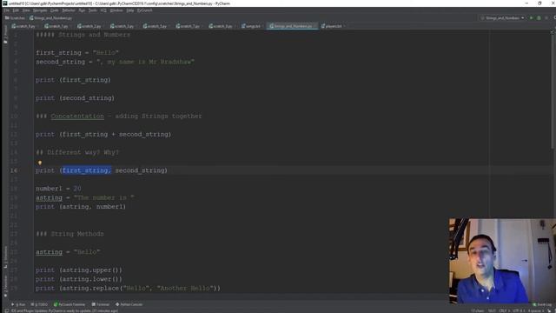The width and height of the screenshot is (556, 313).
Task: Open the TODO tool window
Action: click(39, 304)
